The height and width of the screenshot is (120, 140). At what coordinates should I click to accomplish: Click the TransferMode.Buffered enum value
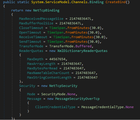click(70, 46)
